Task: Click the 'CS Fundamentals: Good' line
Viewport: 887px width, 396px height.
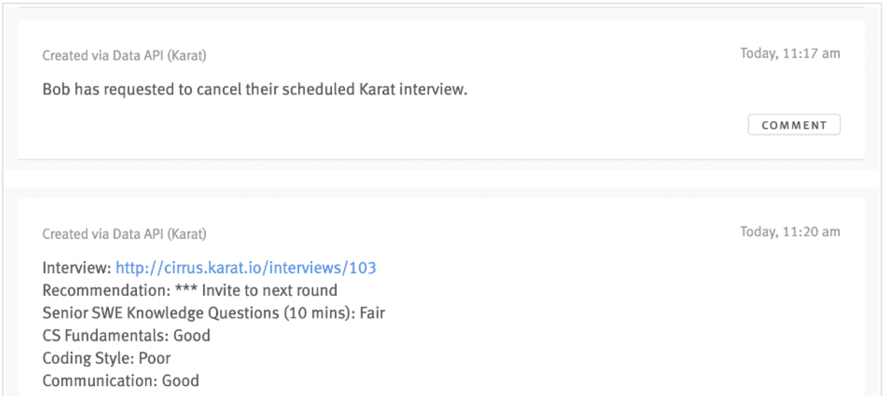Action: tap(126, 335)
